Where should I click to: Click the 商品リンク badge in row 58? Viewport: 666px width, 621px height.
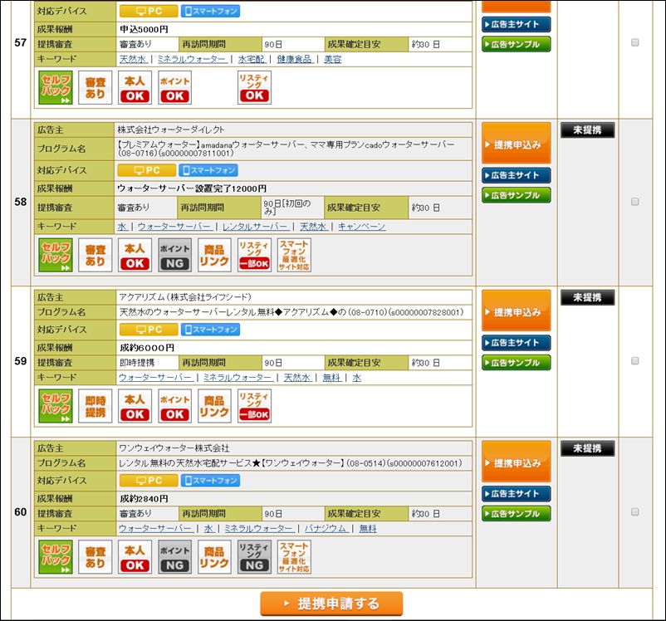214,255
